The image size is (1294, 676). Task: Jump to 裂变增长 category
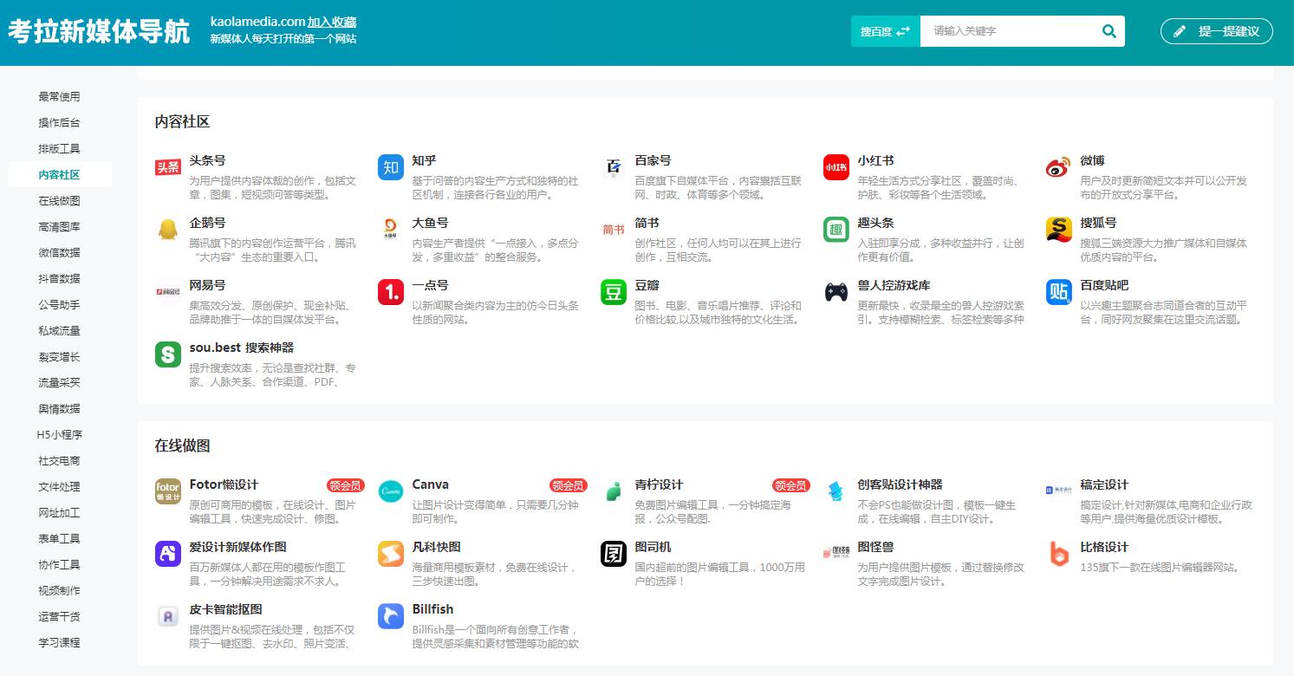coord(59,356)
